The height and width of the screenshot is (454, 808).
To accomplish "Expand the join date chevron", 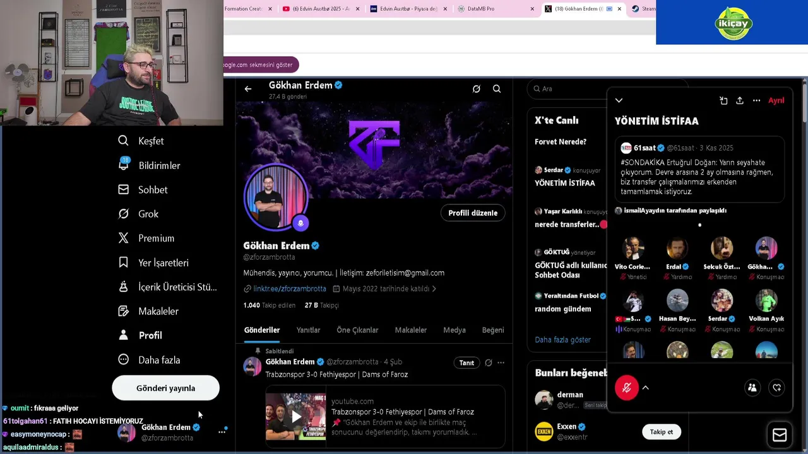I will tap(434, 289).
